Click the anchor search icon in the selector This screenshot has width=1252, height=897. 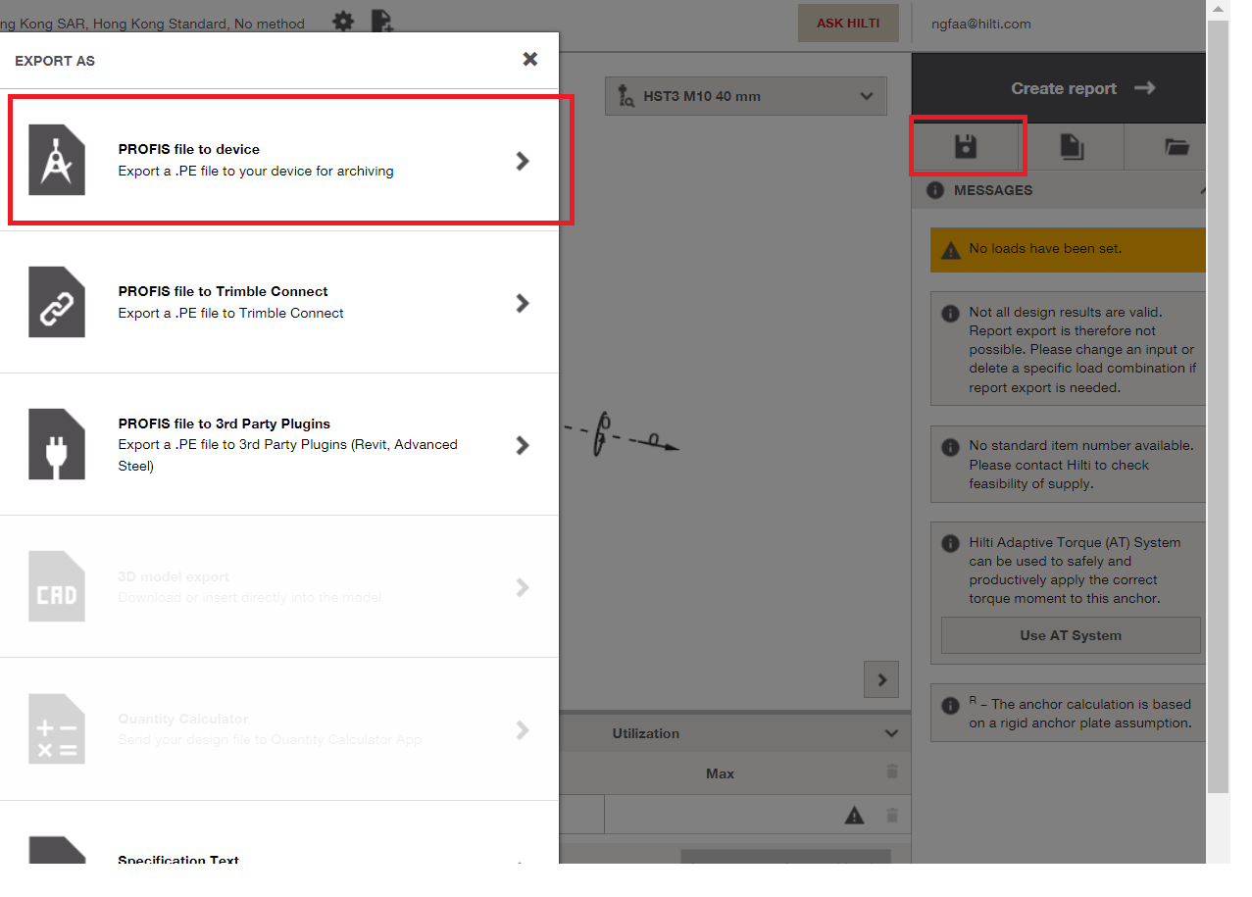[626, 95]
